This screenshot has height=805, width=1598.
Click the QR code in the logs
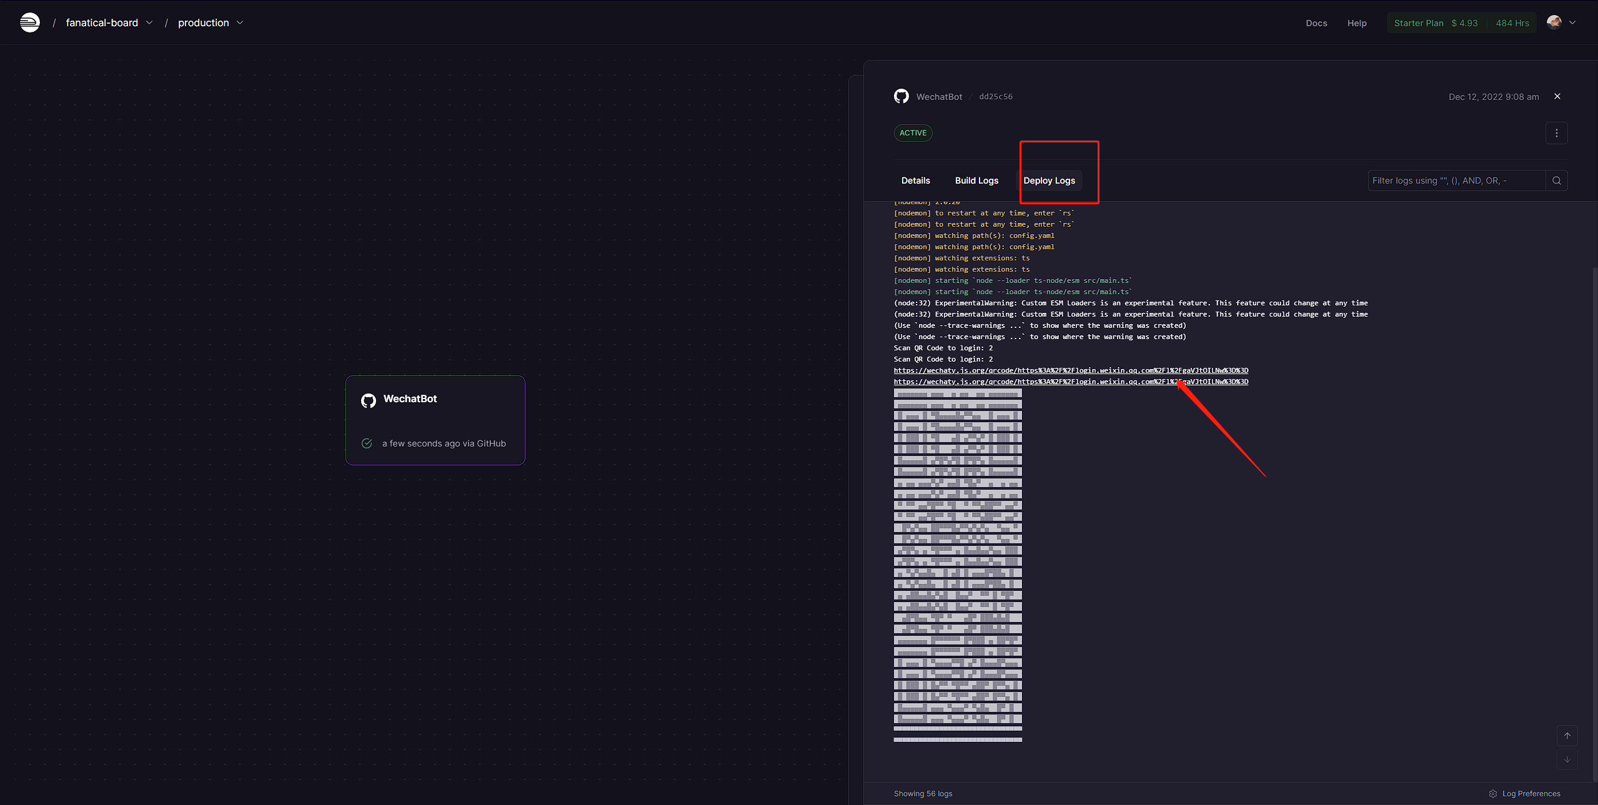coord(958,565)
